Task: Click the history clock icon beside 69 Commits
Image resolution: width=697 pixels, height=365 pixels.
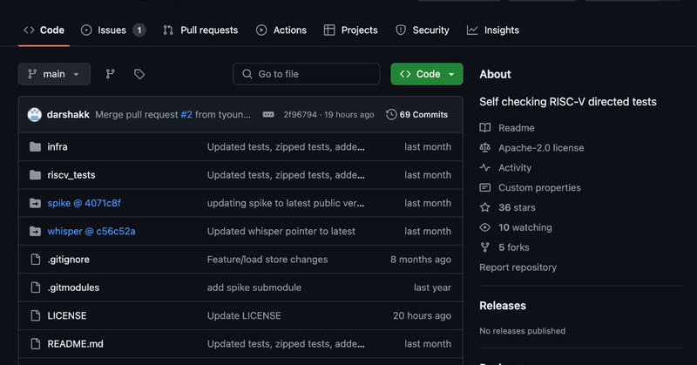Action: [x=391, y=115]
